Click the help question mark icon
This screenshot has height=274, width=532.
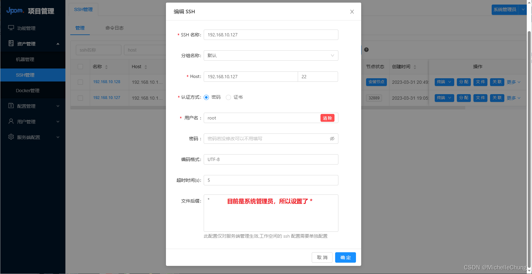point(366,50)
